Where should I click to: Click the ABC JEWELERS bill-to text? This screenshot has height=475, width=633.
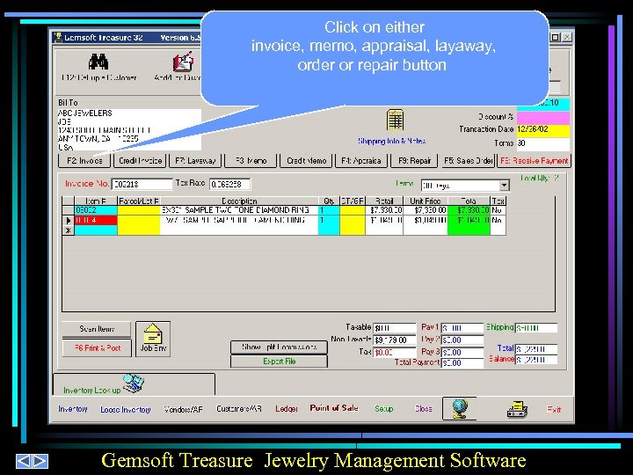pos(85,113)
